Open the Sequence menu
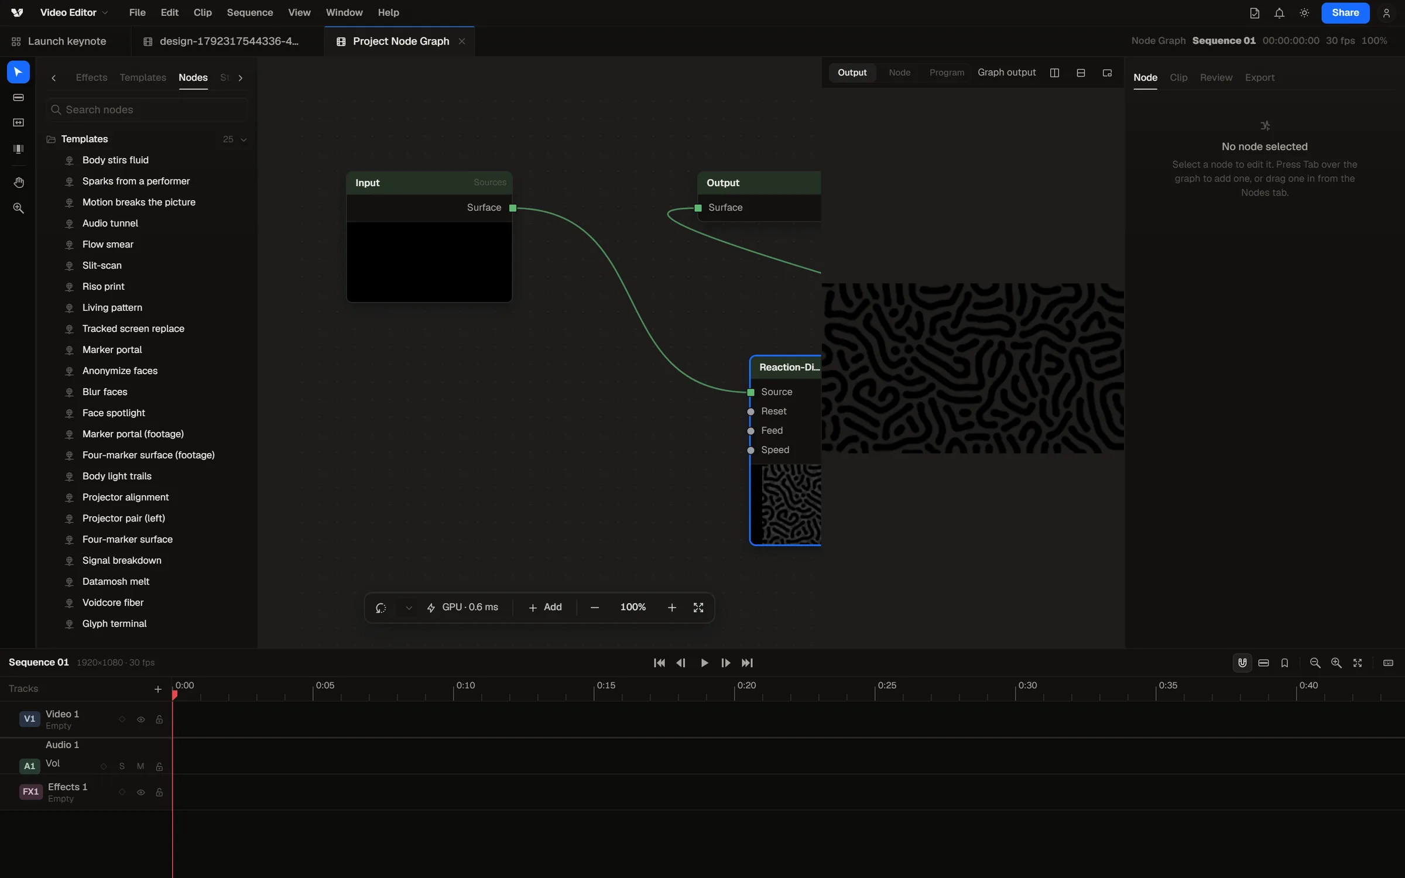Viewport: 1405px width, 878px height. [250, 12]
